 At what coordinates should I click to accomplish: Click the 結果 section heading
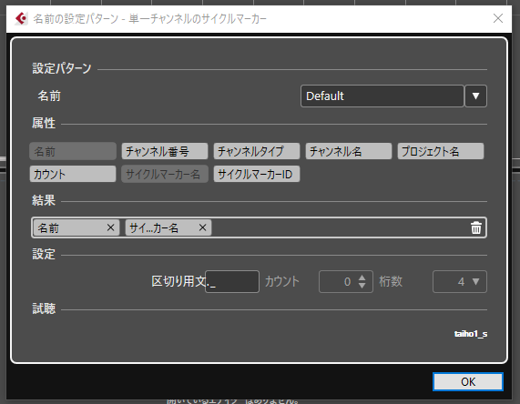coord(44,200)
